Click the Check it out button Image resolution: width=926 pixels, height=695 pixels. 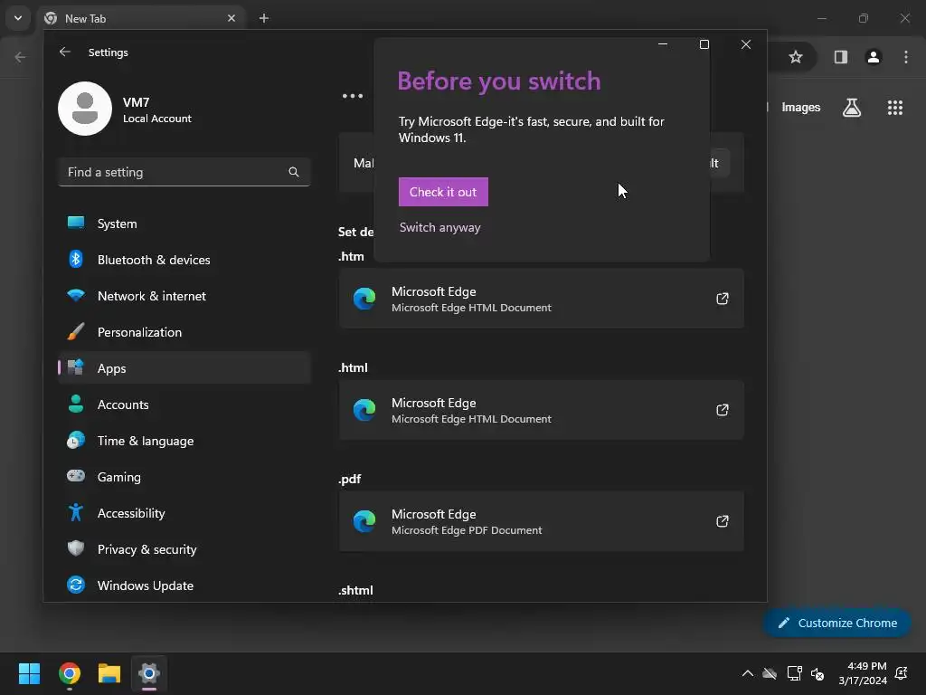click(443, 192)
